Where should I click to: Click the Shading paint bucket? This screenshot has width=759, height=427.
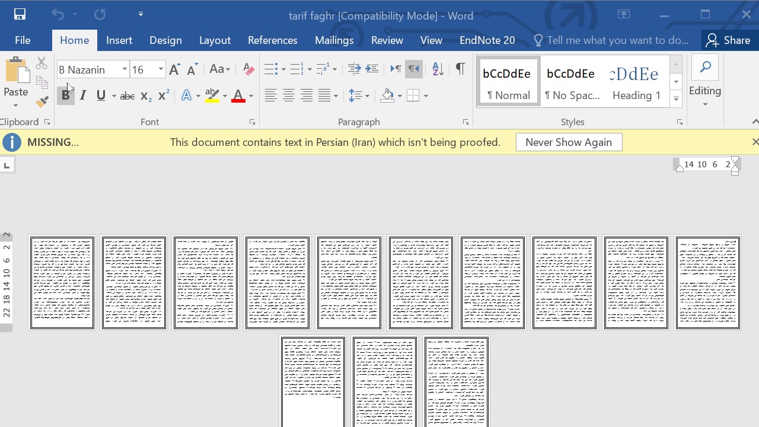(387, 95)
